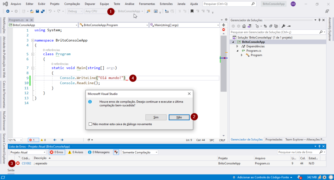The image size is (334, 180).
Task: Click the pending changes filter clock icon
Action: tap(257, 26)
